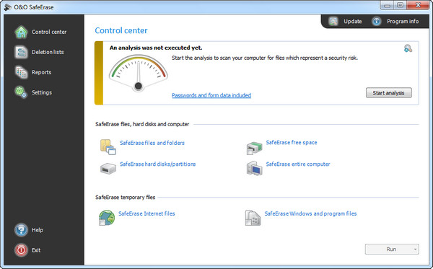Screen dimensions: 433x269
Task: Click the analysis settings magnifier icon
Action: pos(408,48)
